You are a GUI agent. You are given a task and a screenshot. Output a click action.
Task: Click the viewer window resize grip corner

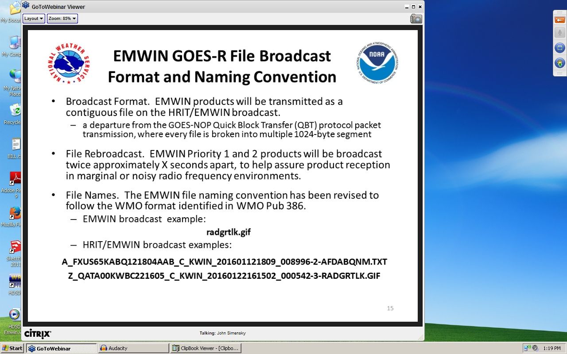pyautogui.click(x=420, y=337)
